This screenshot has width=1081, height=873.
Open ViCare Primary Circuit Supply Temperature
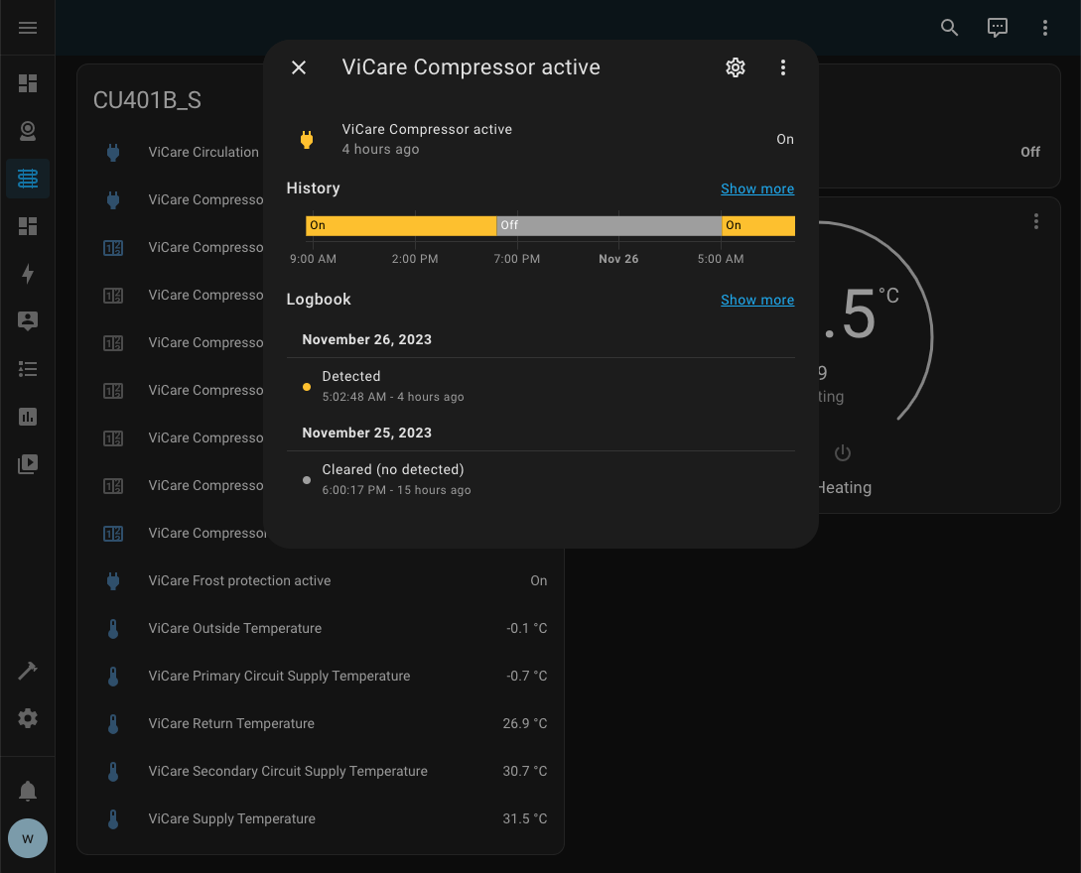click(x=321, y=676)
